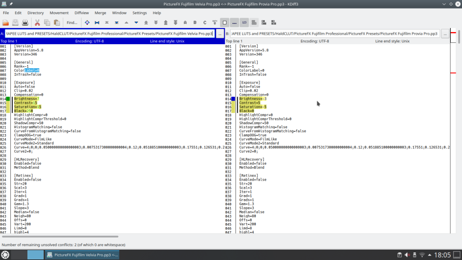Go to the next delta

(x=136, y=23)
